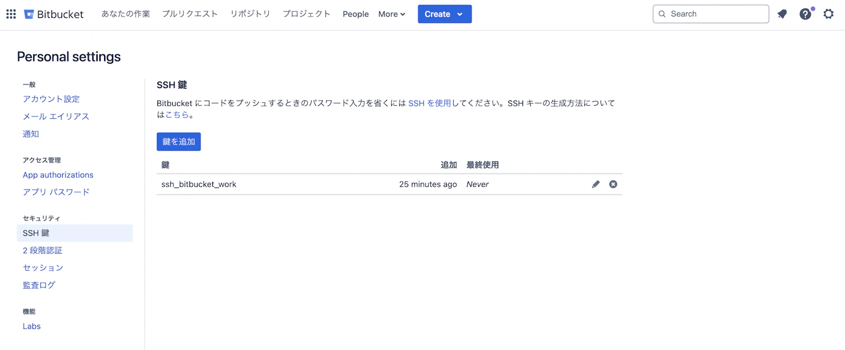The image size is (845, 350).
Task: Click the Personal settings heading
Action: click(x=69, y=57)
